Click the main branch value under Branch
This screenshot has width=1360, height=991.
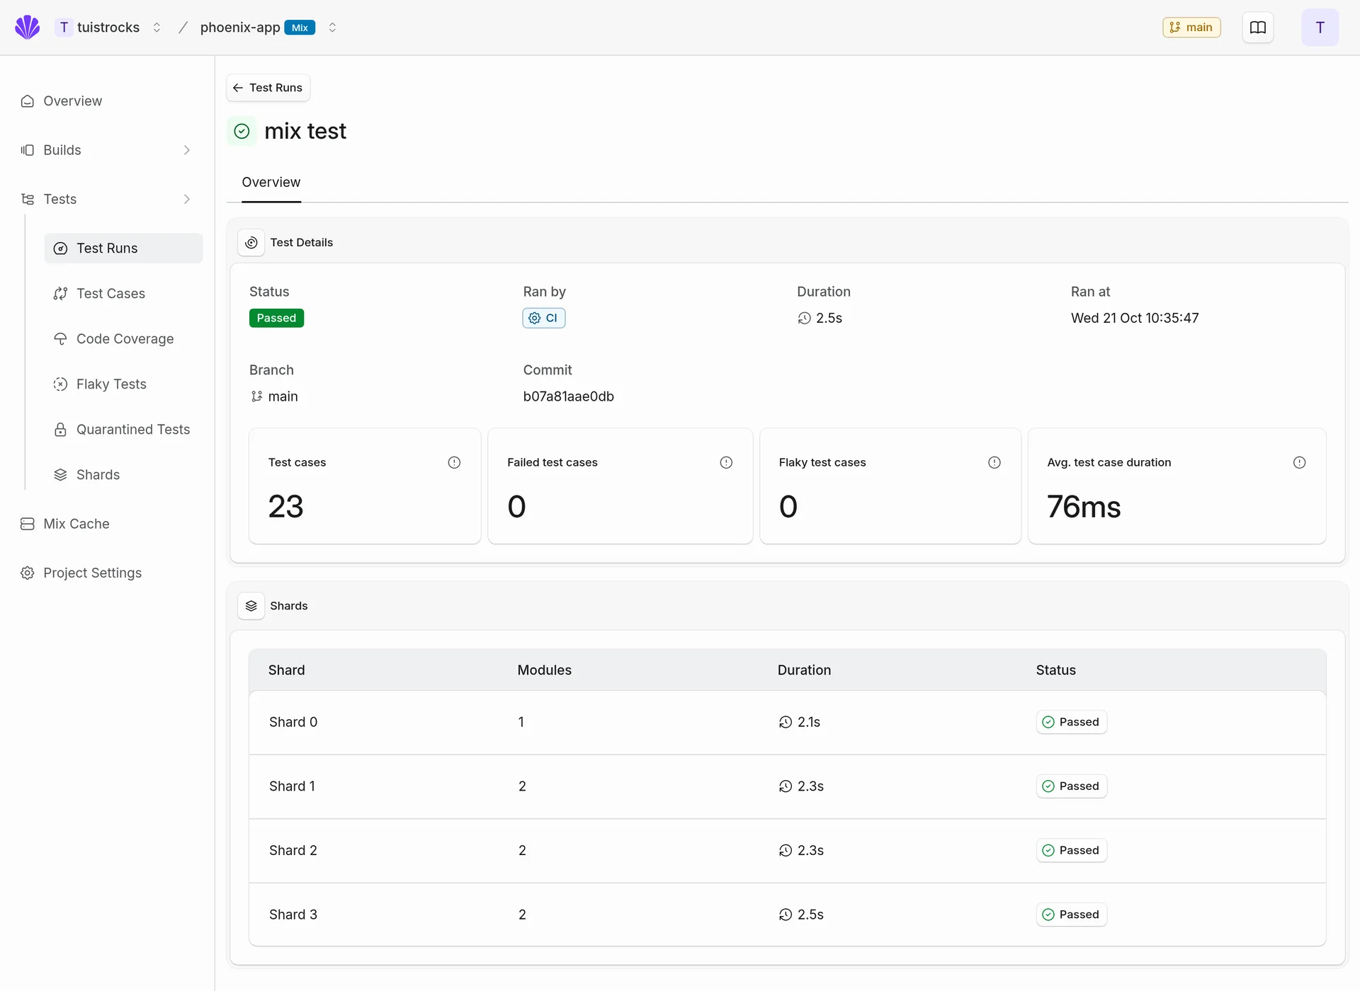click(274, 396)
